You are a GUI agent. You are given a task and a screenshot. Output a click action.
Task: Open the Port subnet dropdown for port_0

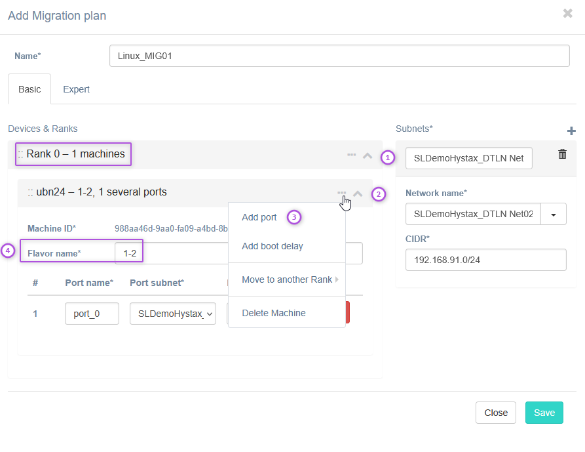pyautogui.click(x=173, y=314)
